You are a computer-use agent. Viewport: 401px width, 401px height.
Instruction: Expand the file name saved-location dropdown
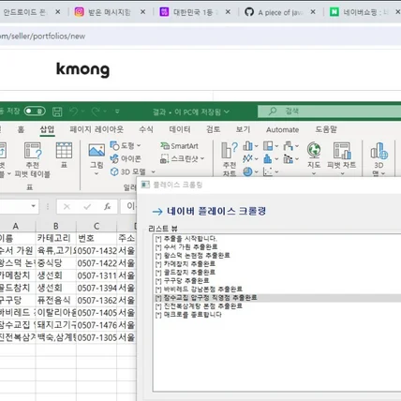pyautogui.click(x=227, y=111)
